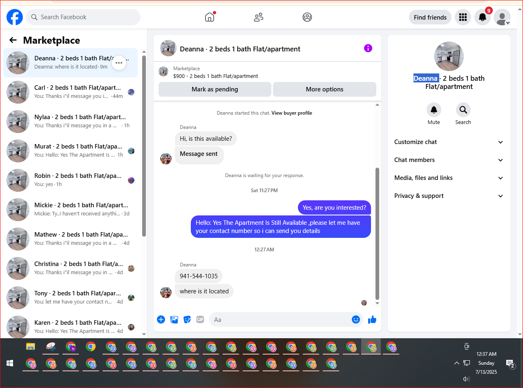The image size is (523, 388).
Task: Open View buyer profile link
Action: pos(292,113)
